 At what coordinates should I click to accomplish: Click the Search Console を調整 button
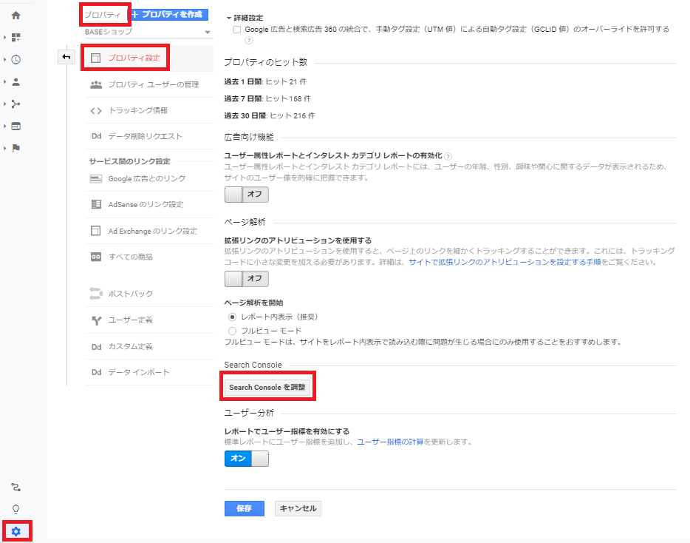[x=267, y=387]
